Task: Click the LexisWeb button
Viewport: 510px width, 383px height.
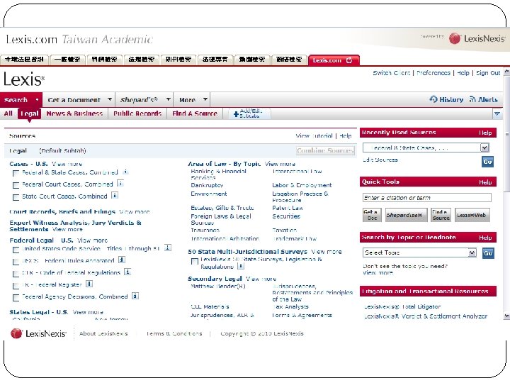Action: coord(472,215)
